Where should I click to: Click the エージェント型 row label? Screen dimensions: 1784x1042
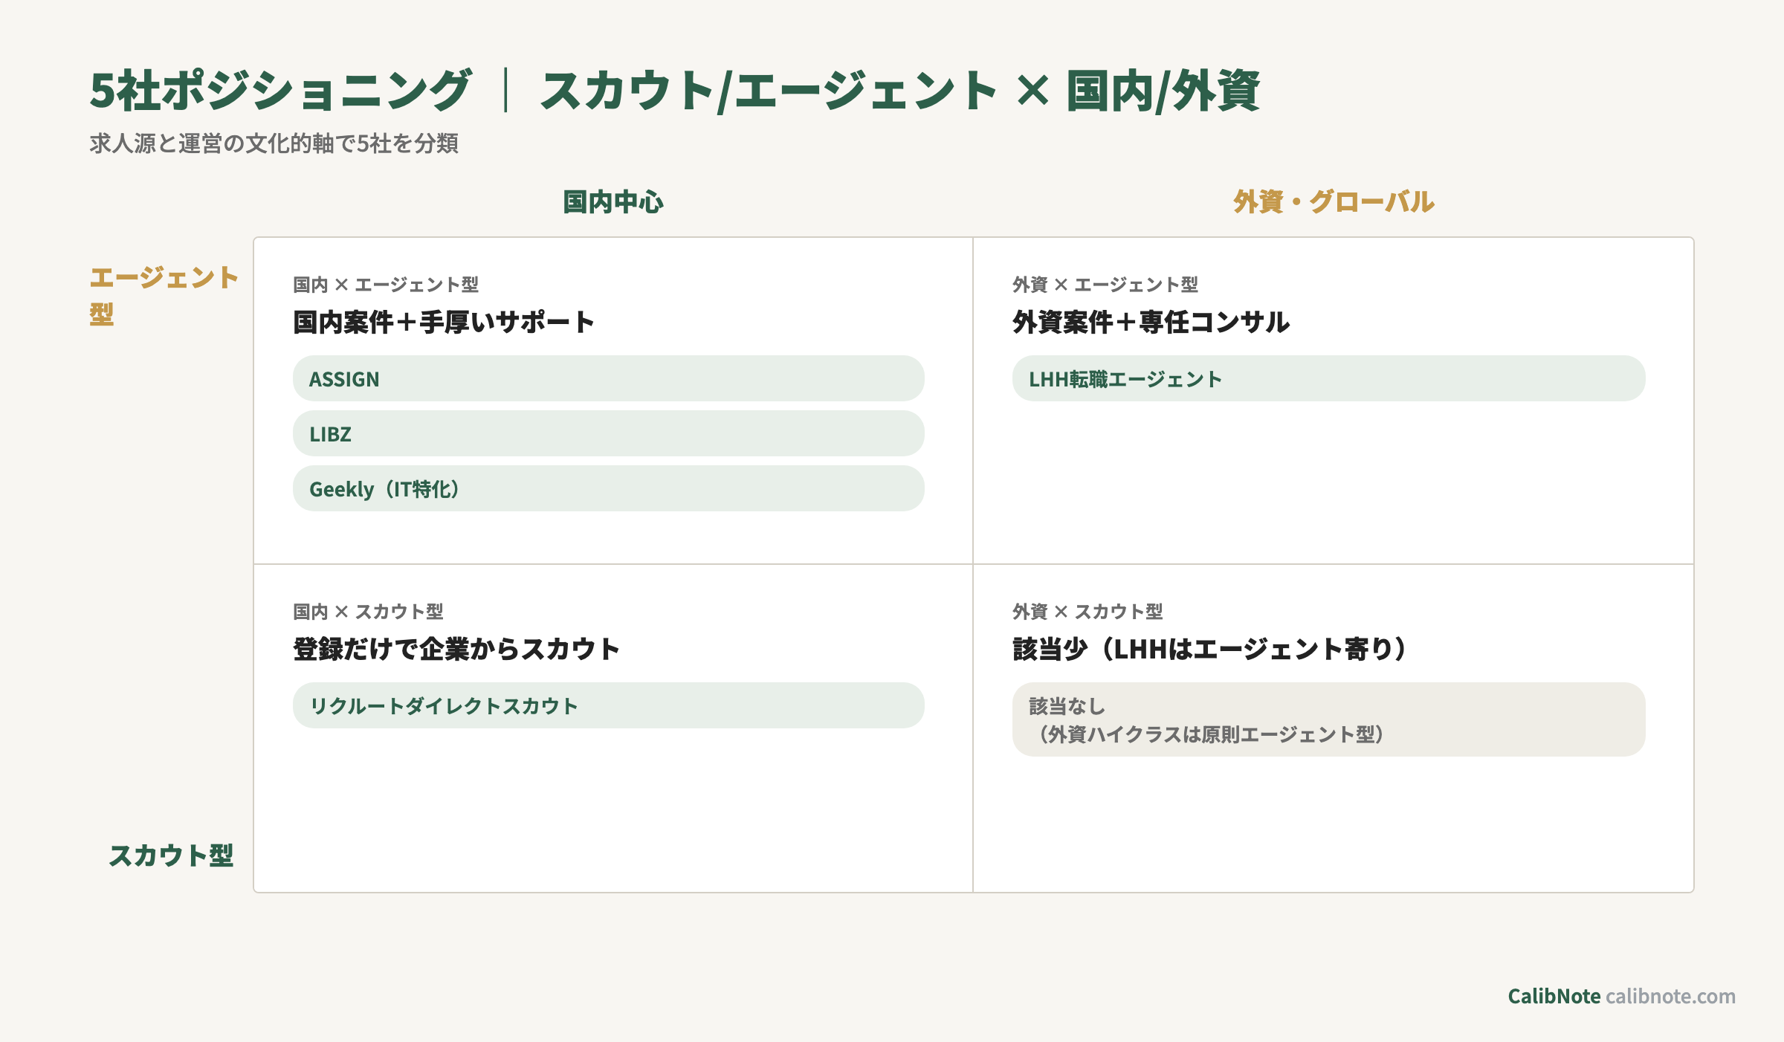click(164, 295)
